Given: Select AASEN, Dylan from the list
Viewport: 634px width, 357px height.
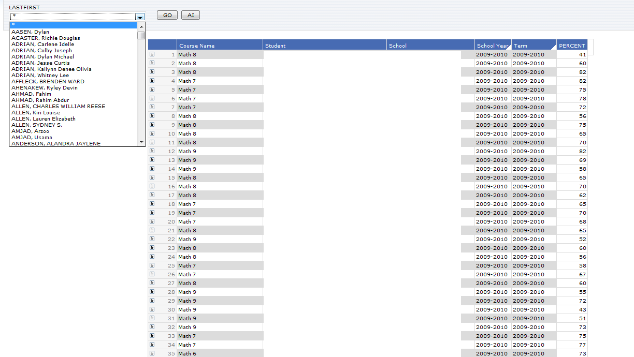Looking at the screenshot, I should 31,32.
